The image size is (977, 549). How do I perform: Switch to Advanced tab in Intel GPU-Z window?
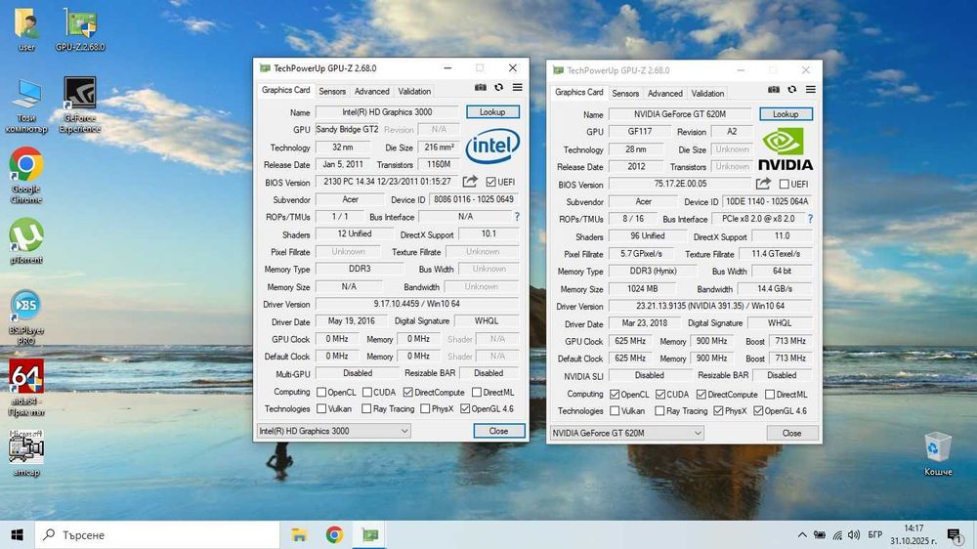(372, 91)
